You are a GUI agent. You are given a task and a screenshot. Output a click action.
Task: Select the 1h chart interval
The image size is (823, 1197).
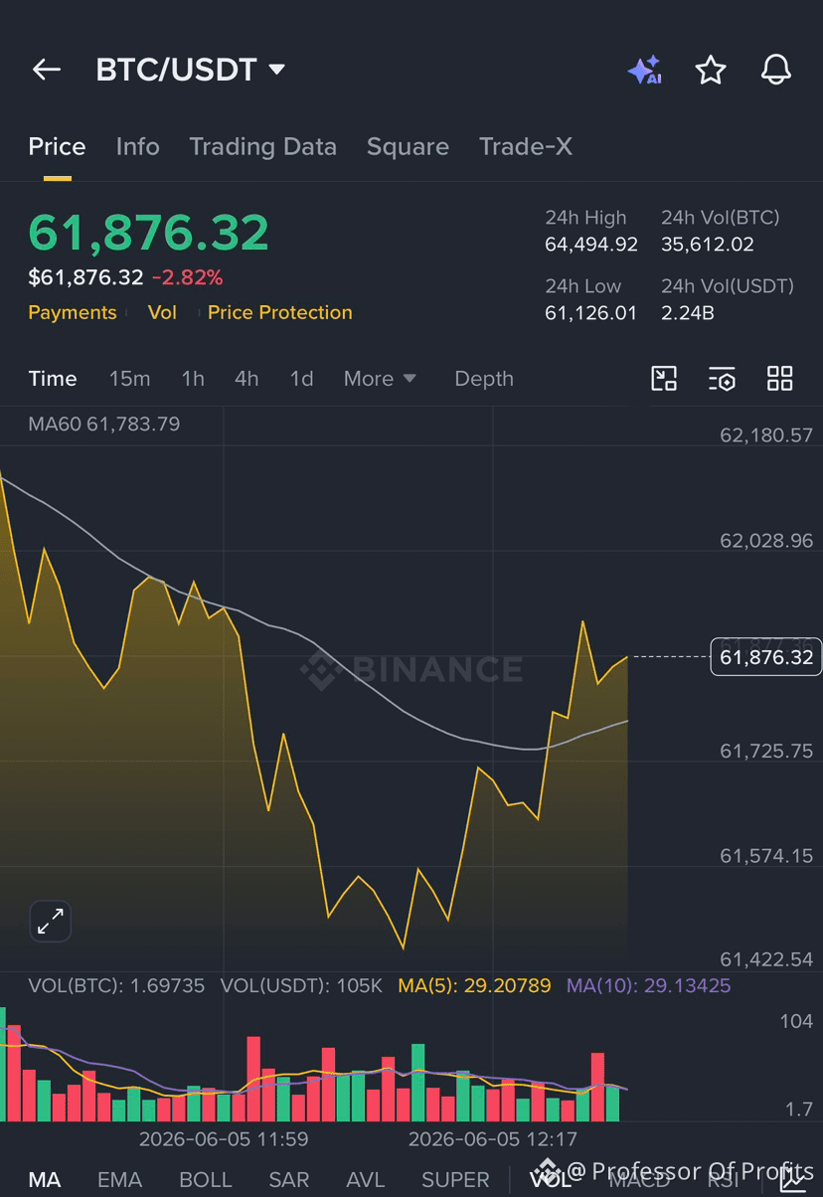click(x=193, y=379)
